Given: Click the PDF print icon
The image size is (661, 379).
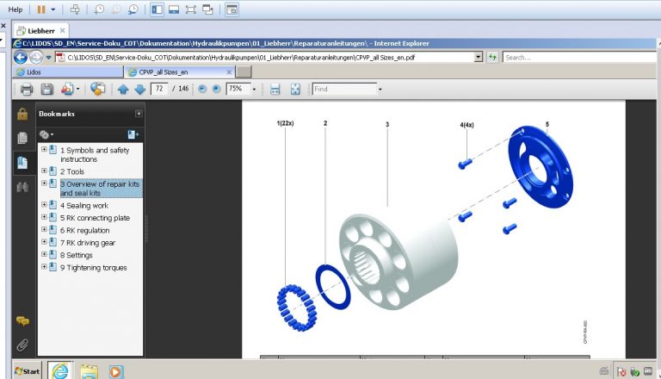Looking at the screenshot, I should [x=27, y=89].
